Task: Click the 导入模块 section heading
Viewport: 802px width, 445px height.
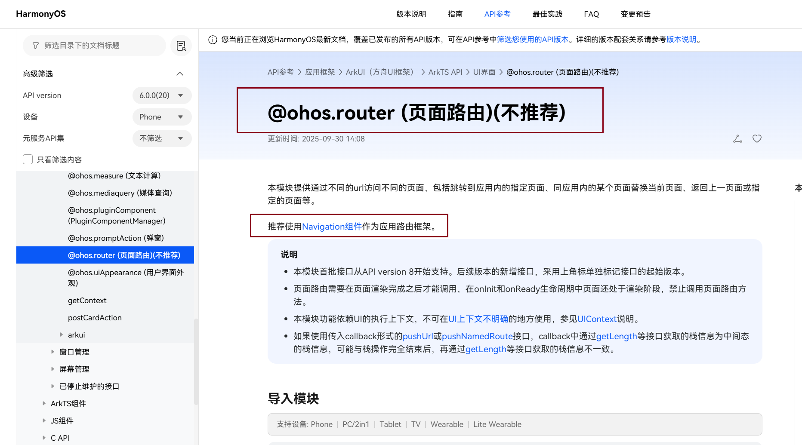Action: click(293, 399)
